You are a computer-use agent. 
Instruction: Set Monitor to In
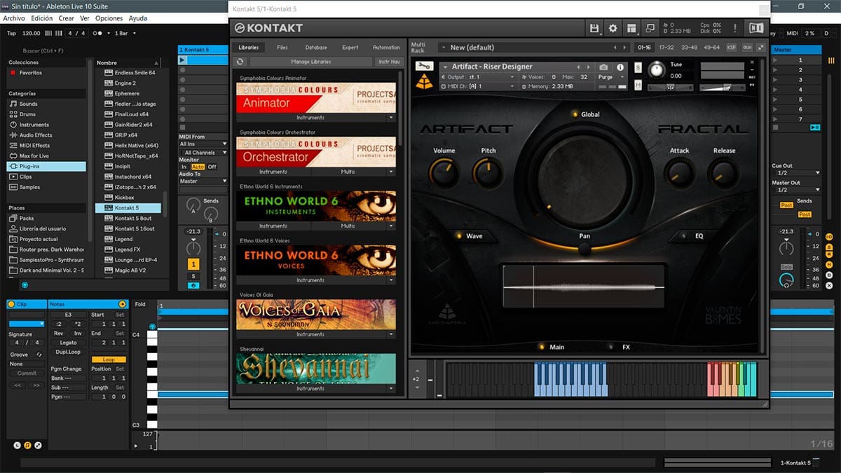pos(184,167)
